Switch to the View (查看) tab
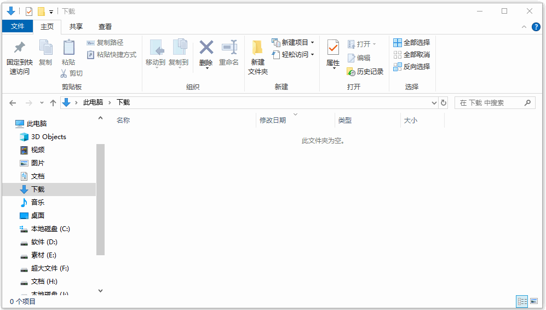 click(x=105, y=26)
